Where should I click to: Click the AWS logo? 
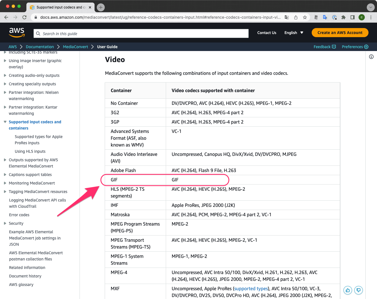tap(17, 32)
